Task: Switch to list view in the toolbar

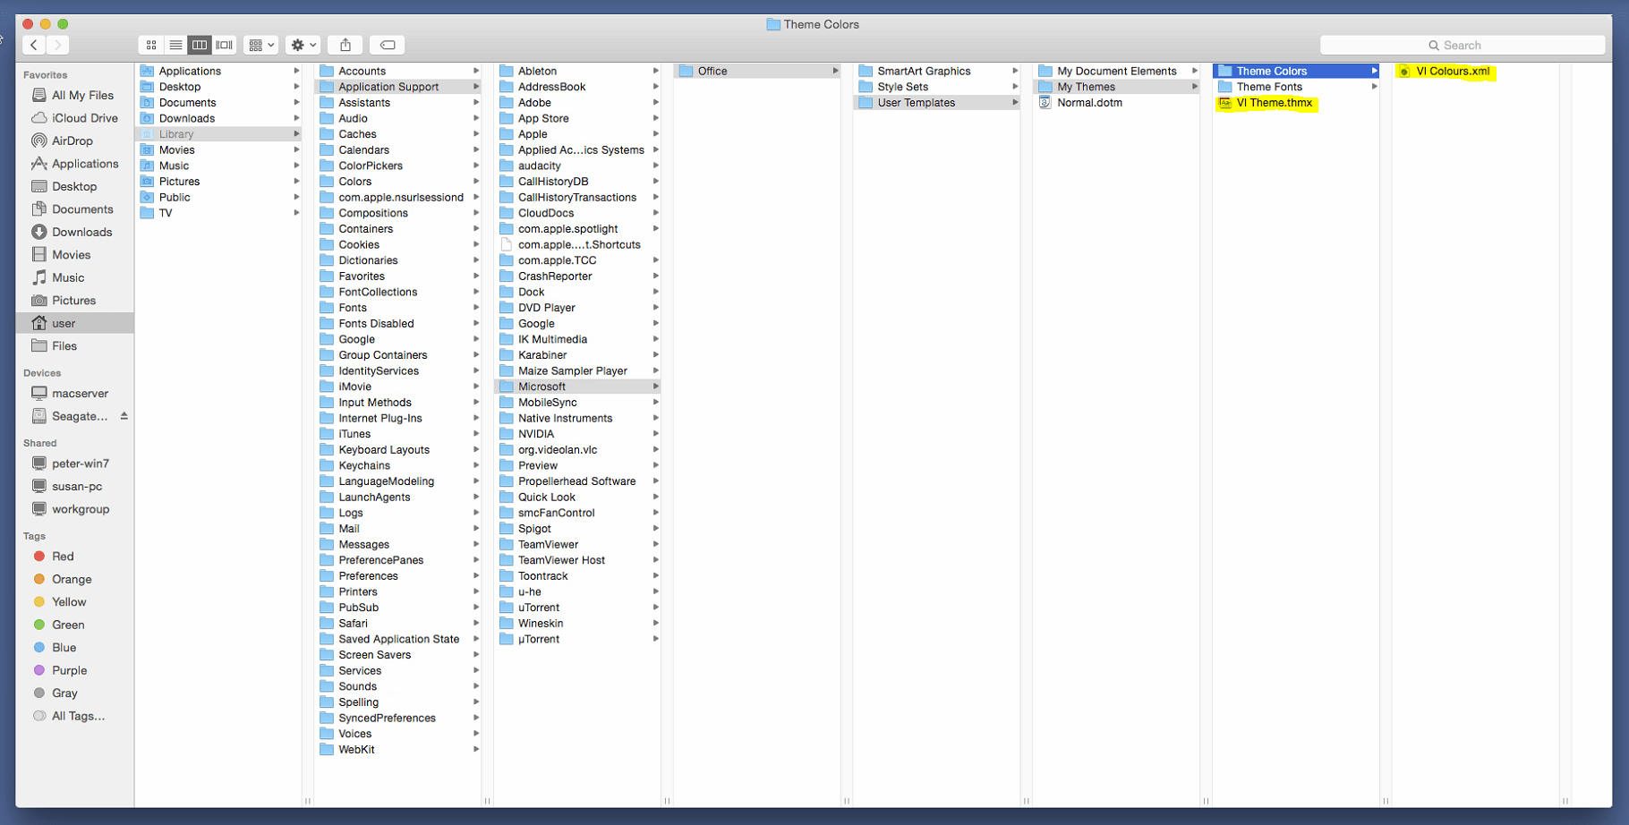Action: [x=175, y=44]
